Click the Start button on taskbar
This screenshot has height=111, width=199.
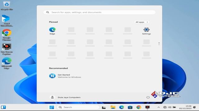[x=52, y=107]
